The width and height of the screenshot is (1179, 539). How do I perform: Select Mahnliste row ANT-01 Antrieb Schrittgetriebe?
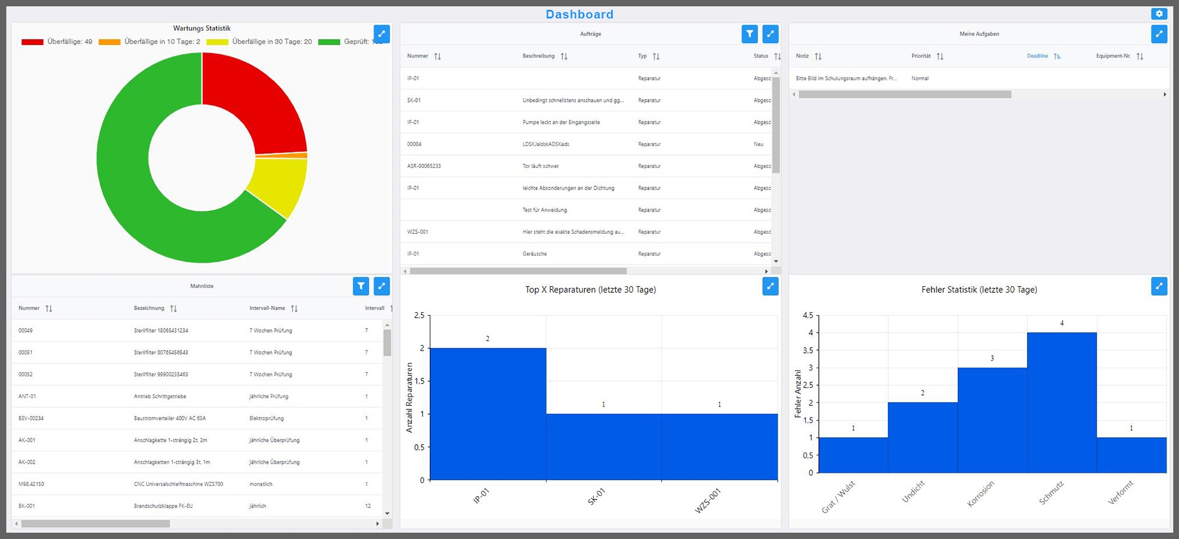coord(197,396)
